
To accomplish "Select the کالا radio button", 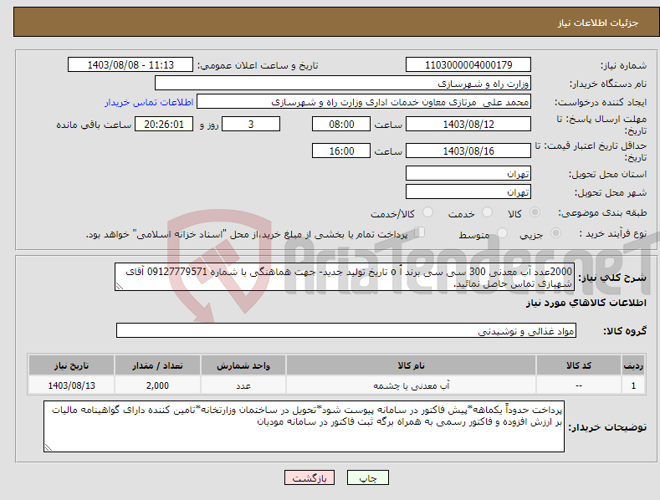I will click(x=535, y=212).
